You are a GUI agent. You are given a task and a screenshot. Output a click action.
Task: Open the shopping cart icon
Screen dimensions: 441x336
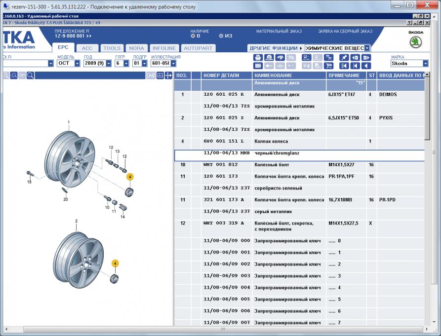point(328,66)
